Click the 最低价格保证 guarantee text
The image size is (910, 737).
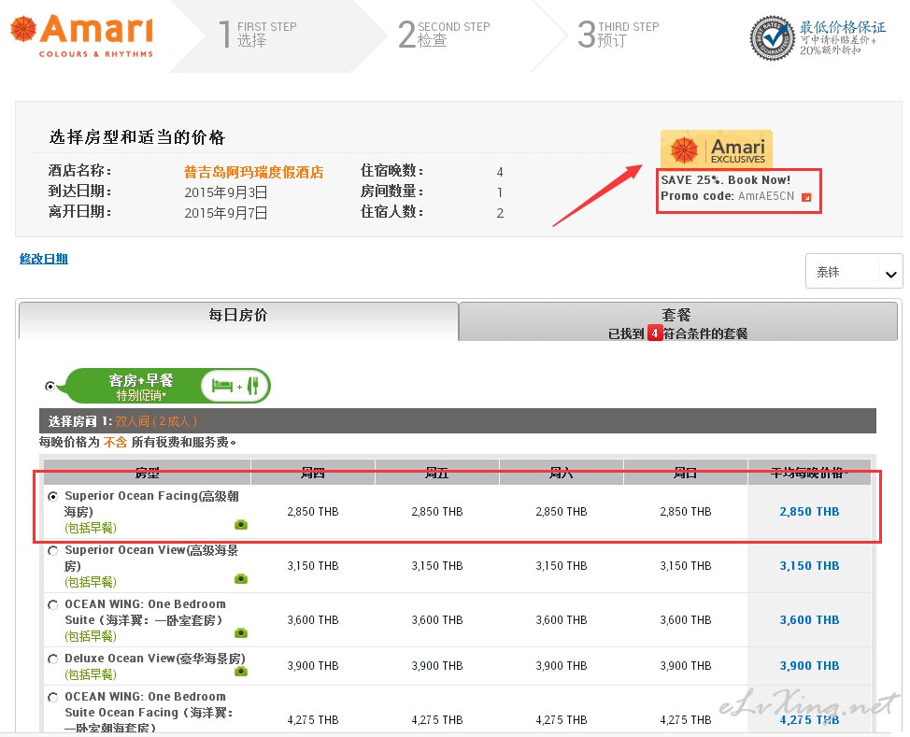point(843,27)
